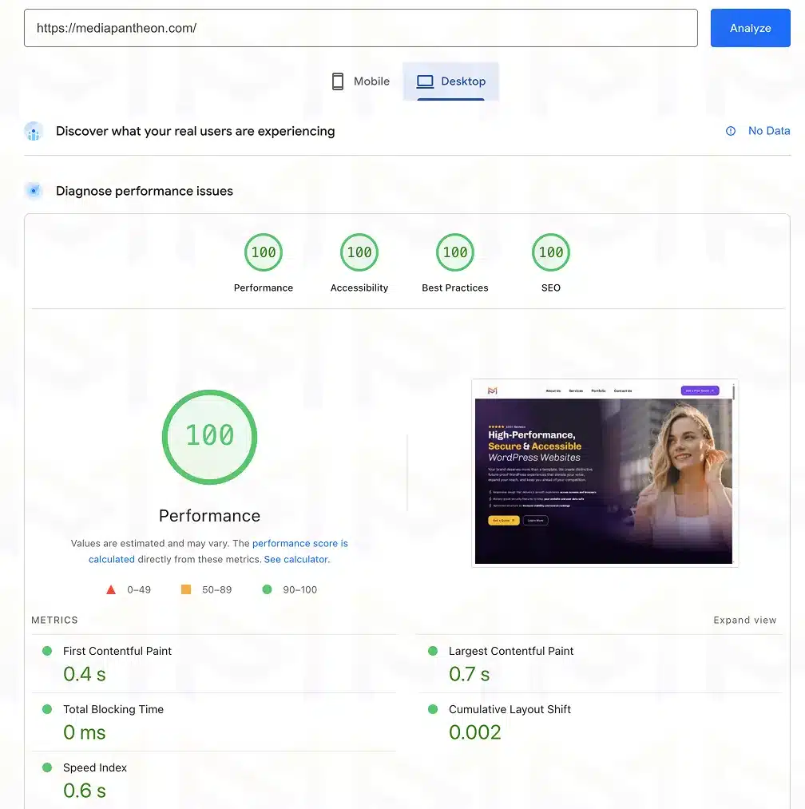Jump to Accessibility score gauge
805x809 pixels.
pyautogui.click(x=359, y=252)
